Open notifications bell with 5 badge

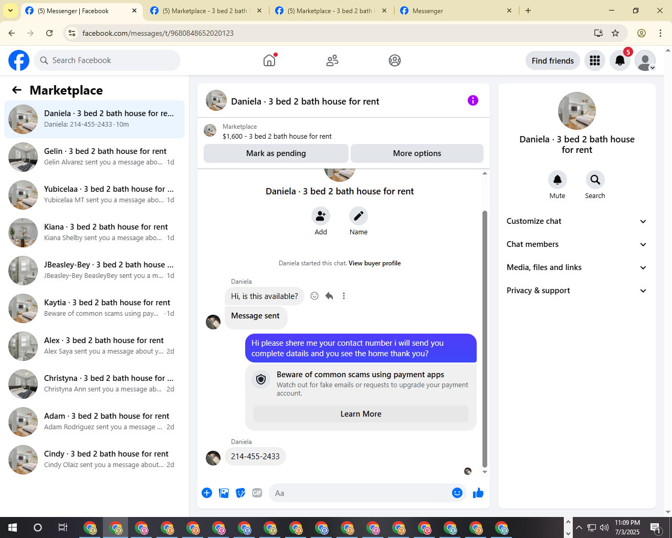point(620,60)
